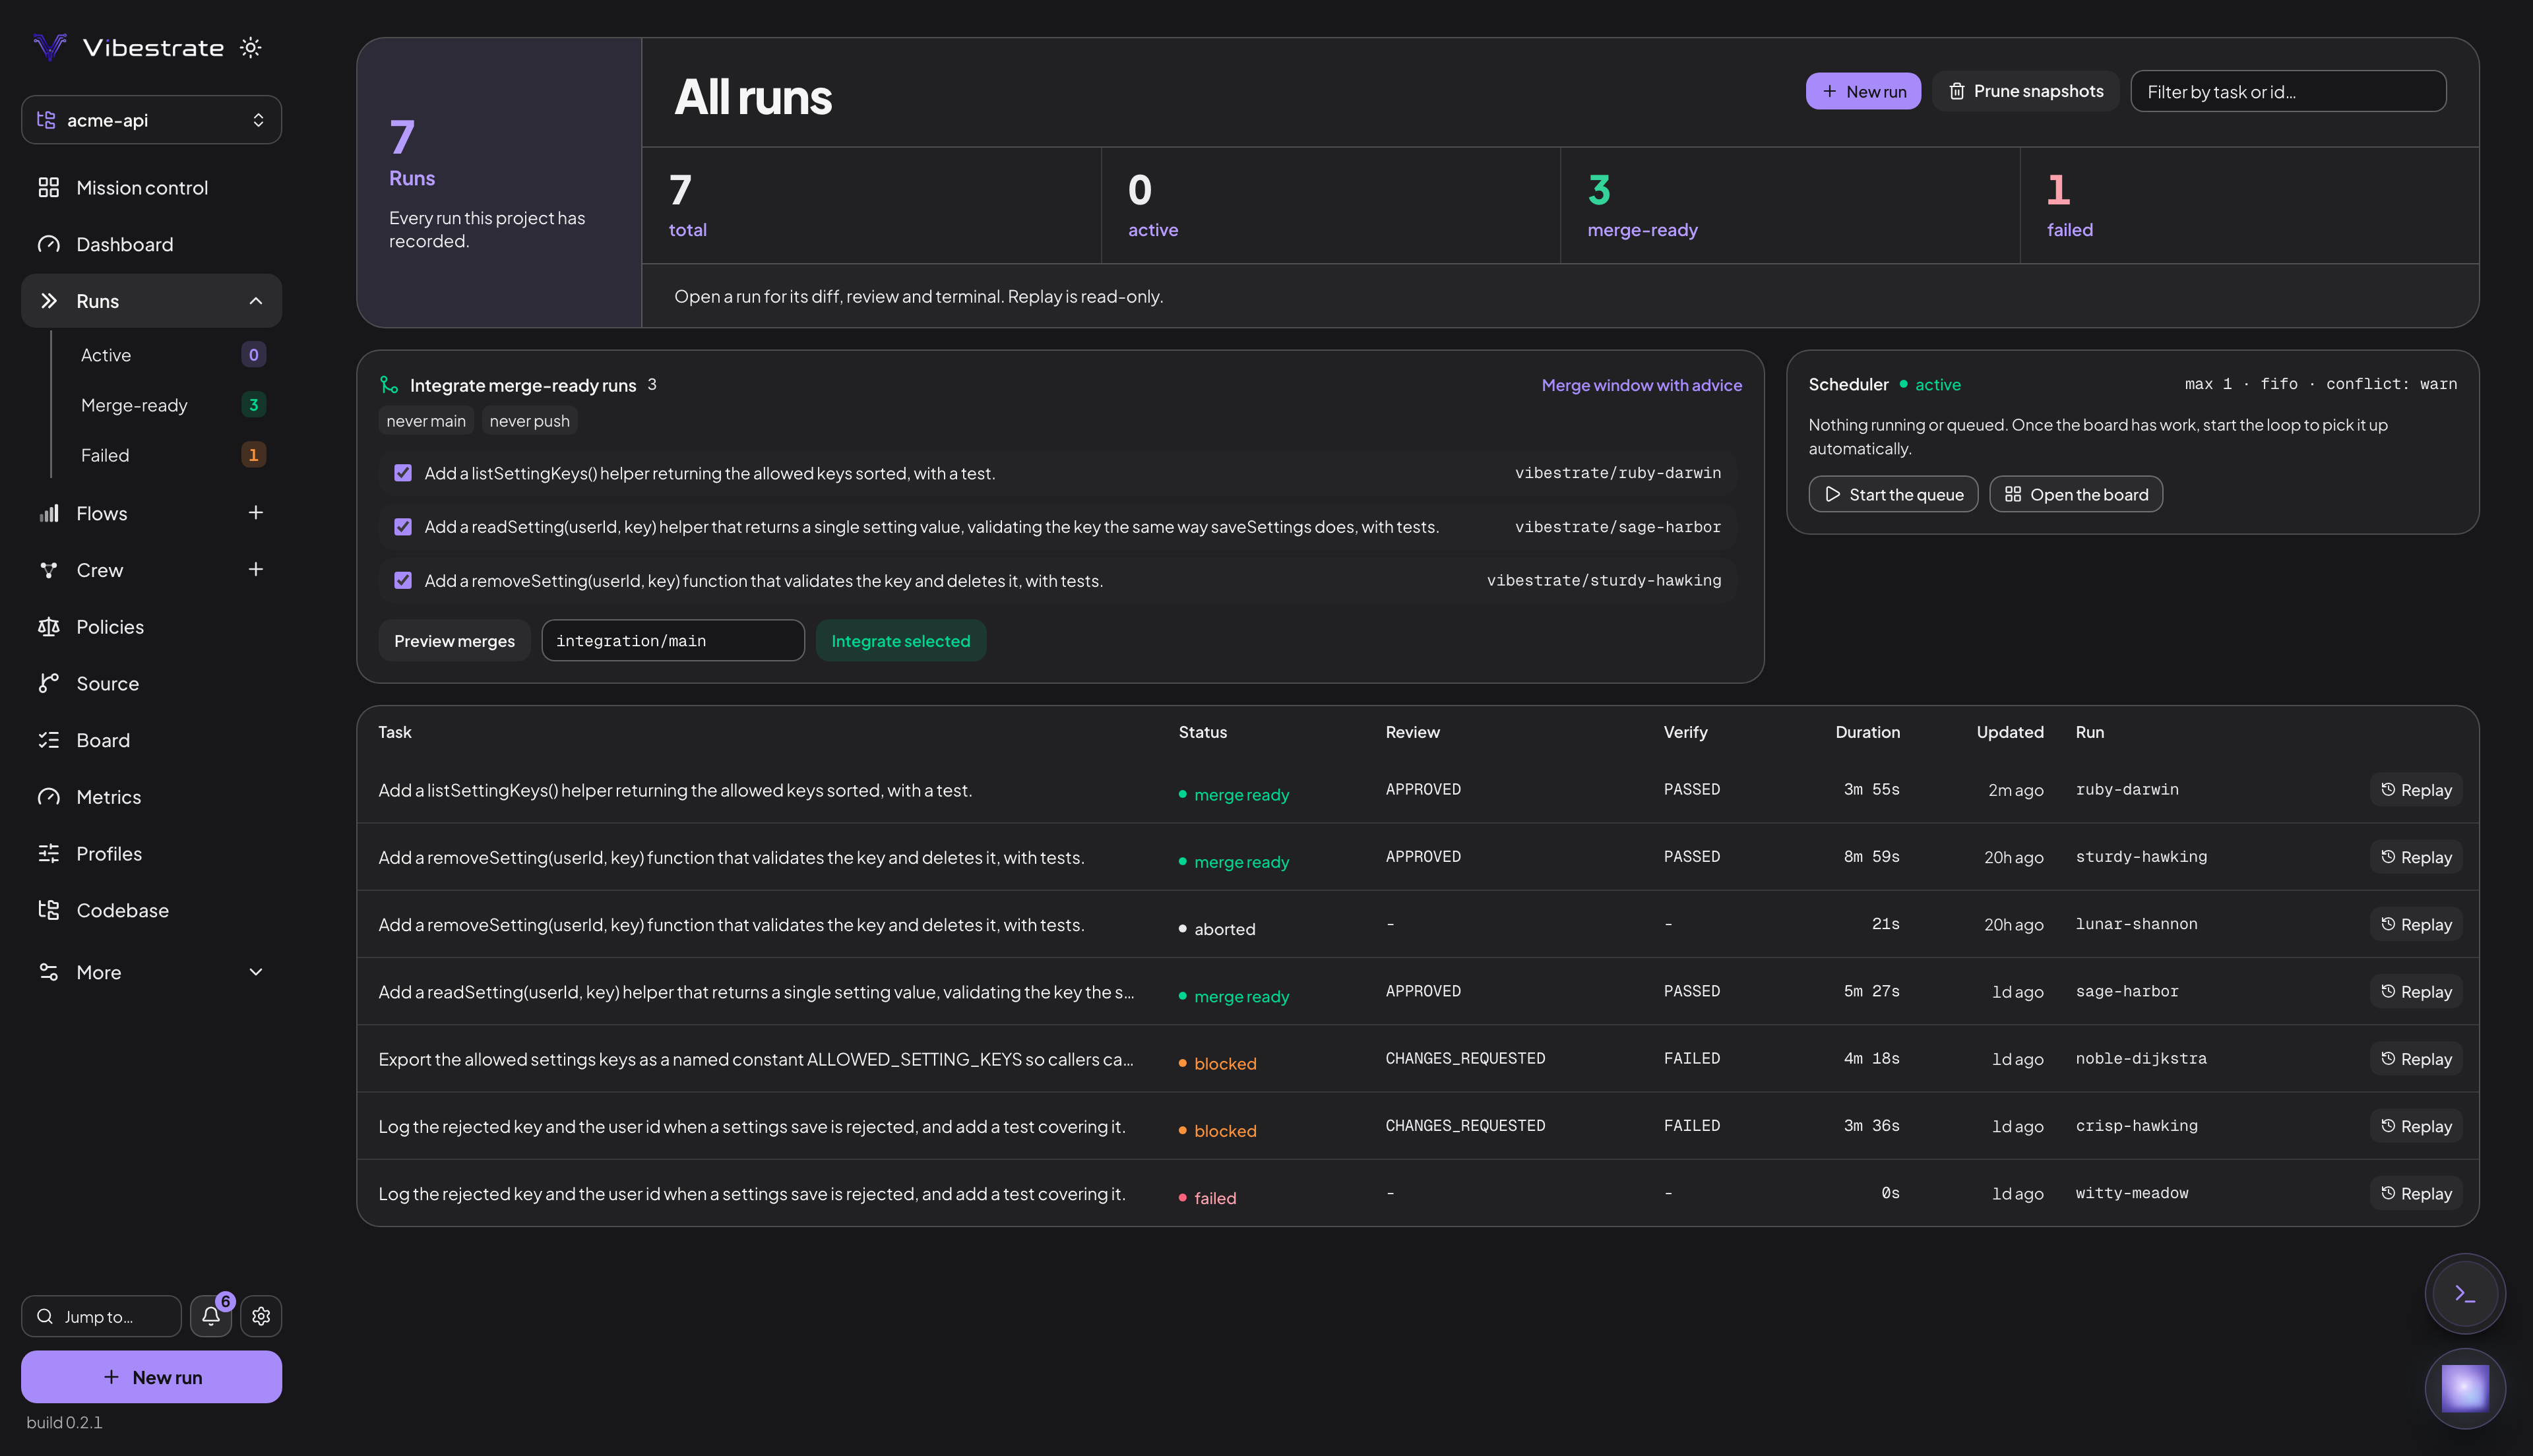2533x1456 pixels.
Task: Click the never push tag
Action: point(529,421)
